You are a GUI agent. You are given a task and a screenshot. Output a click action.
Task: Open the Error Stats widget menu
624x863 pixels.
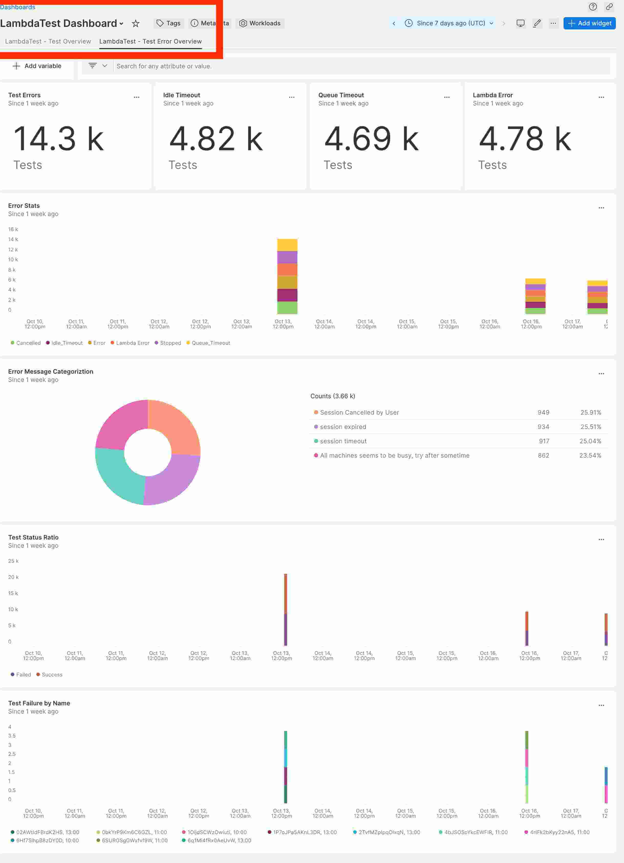pos(601,208)
